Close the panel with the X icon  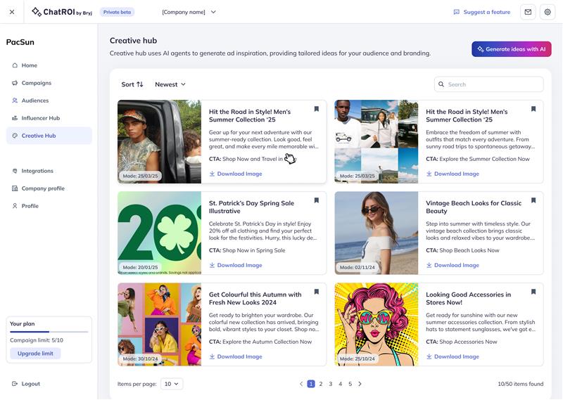coord(12,12)
